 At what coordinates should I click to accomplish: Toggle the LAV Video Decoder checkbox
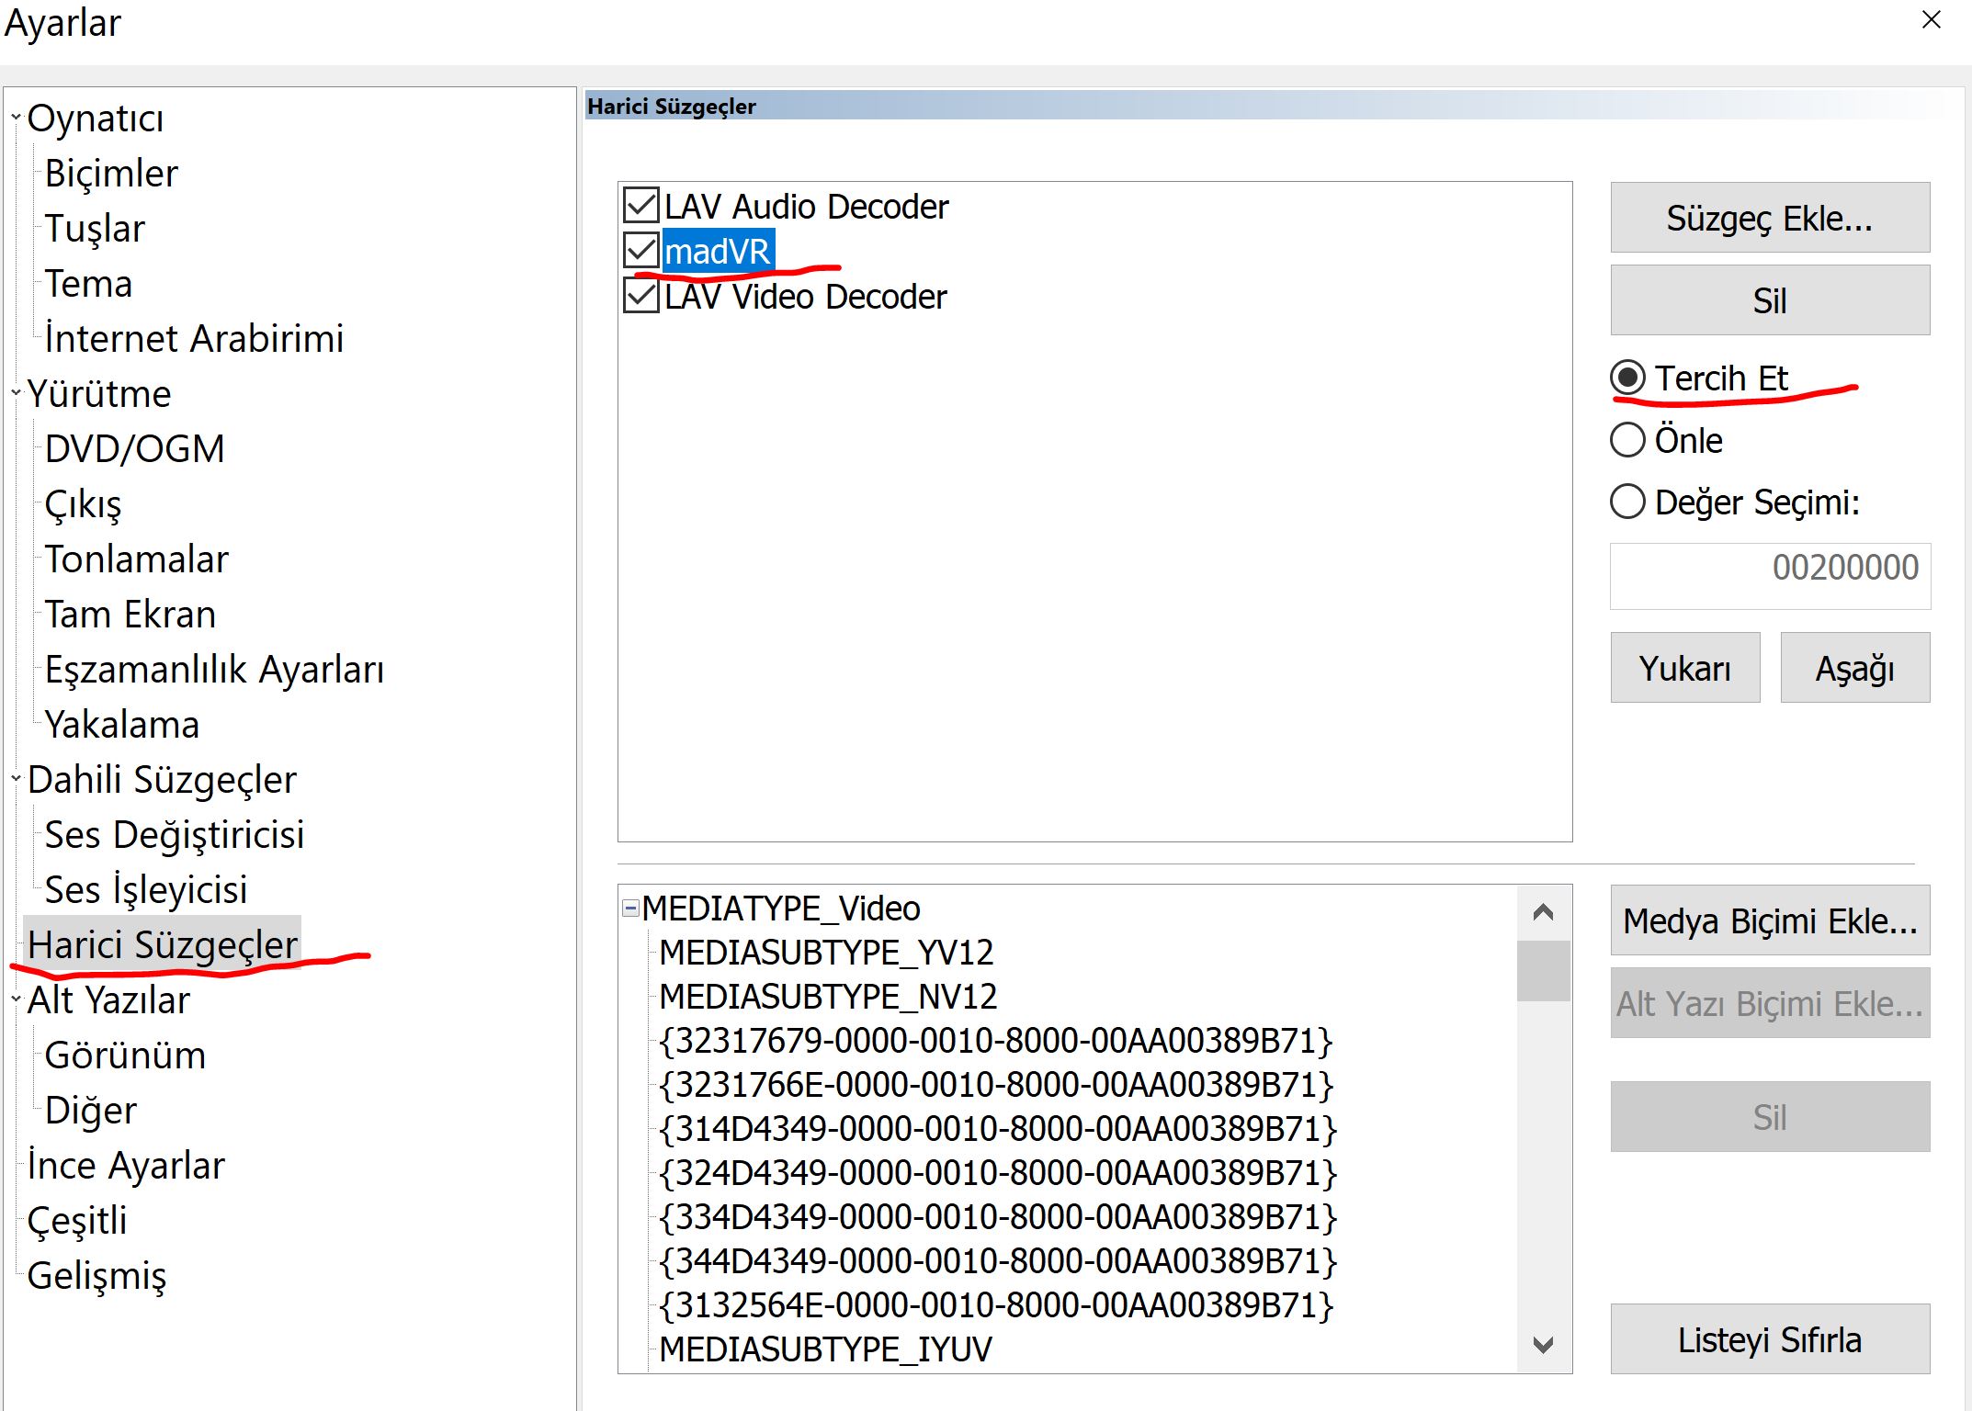pyautogui.click(x=640, y=296)
